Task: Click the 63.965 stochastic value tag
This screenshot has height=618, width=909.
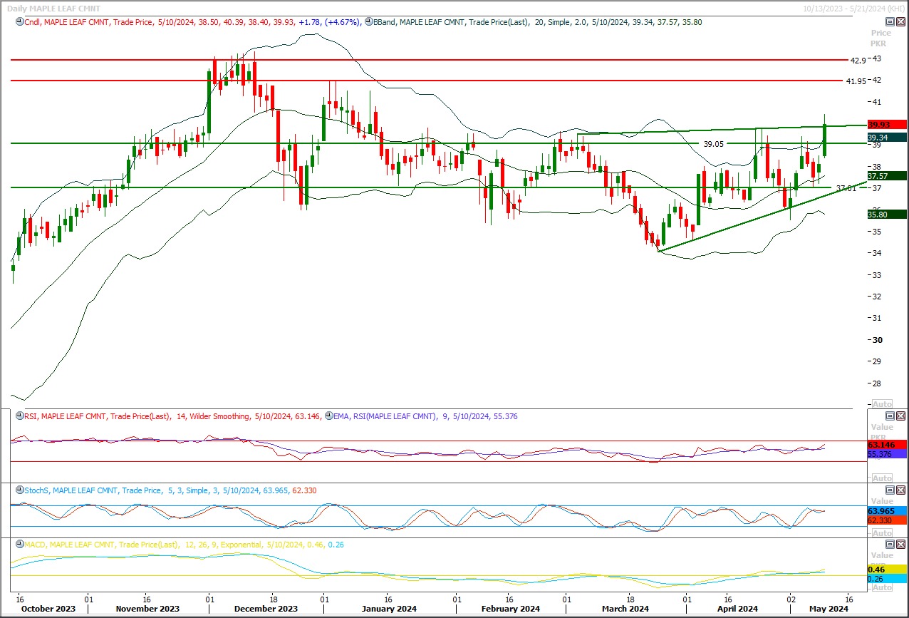Action: pos(887,511)
